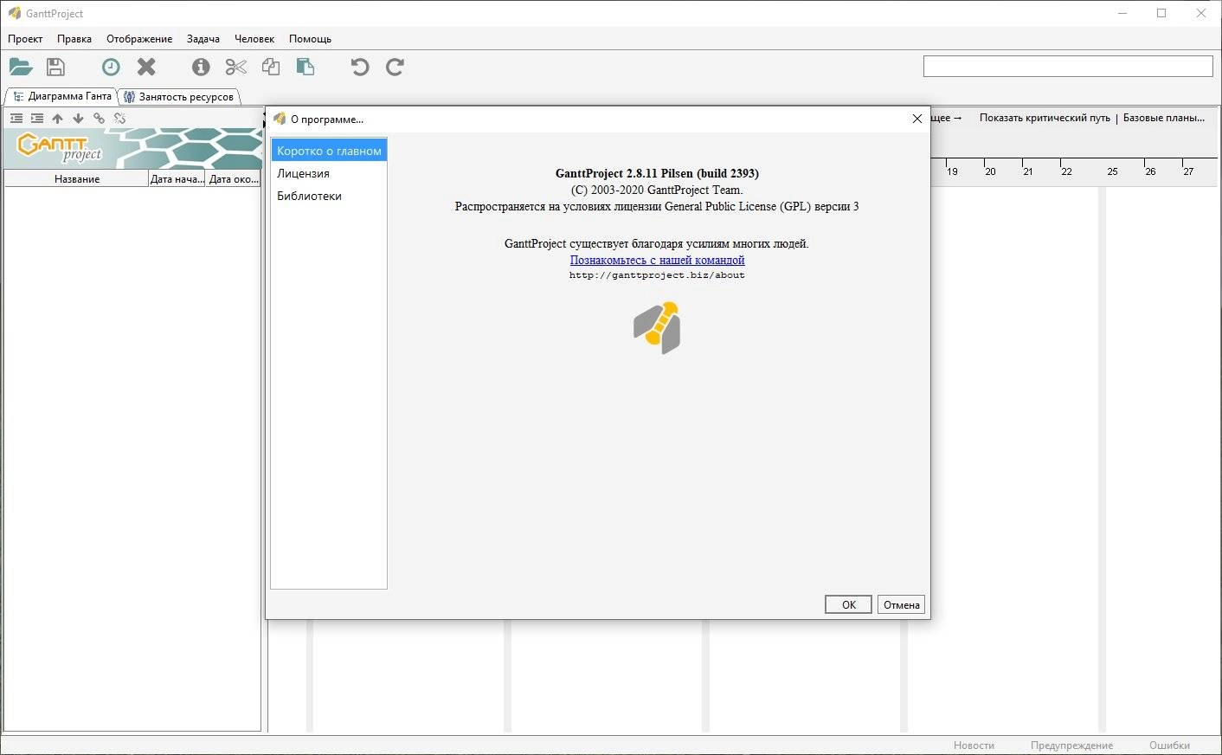
Task: Click the GanttProject logo banner above the task table
Action: pos(133,149)
